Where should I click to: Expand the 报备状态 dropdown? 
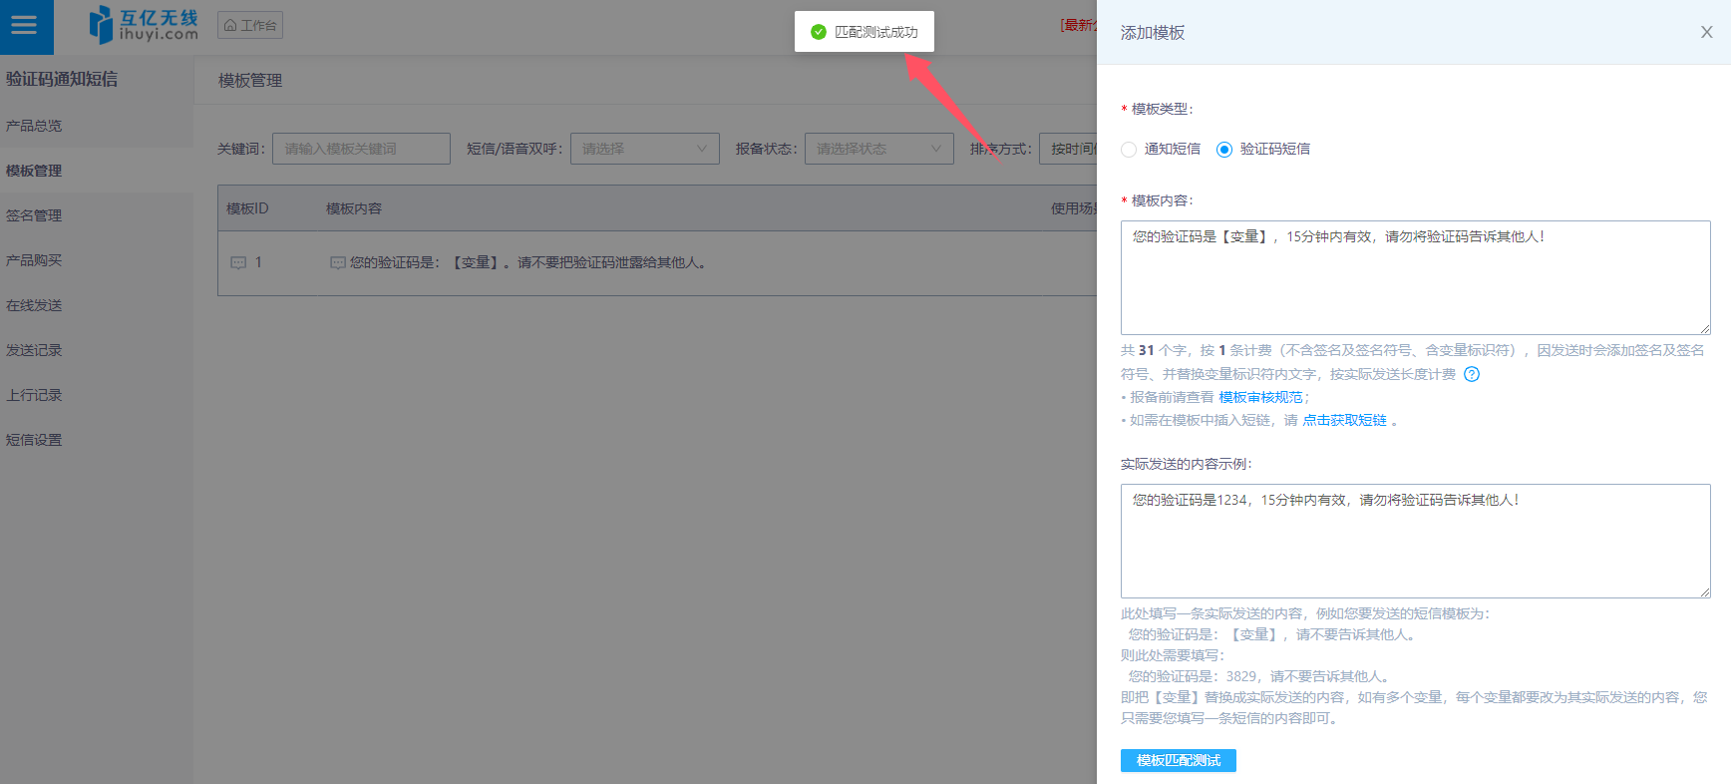tap(877, 149)
